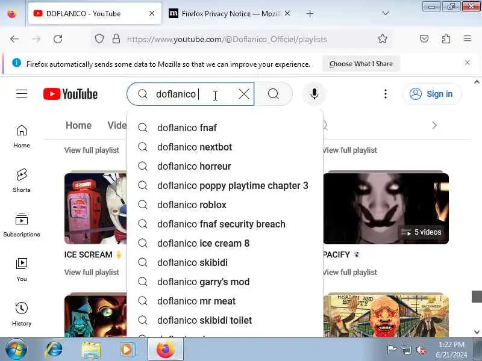Bookmark this page with star

pos(383,39)
